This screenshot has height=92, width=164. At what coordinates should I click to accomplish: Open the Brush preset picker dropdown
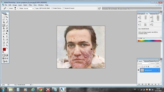click(17, 8)
